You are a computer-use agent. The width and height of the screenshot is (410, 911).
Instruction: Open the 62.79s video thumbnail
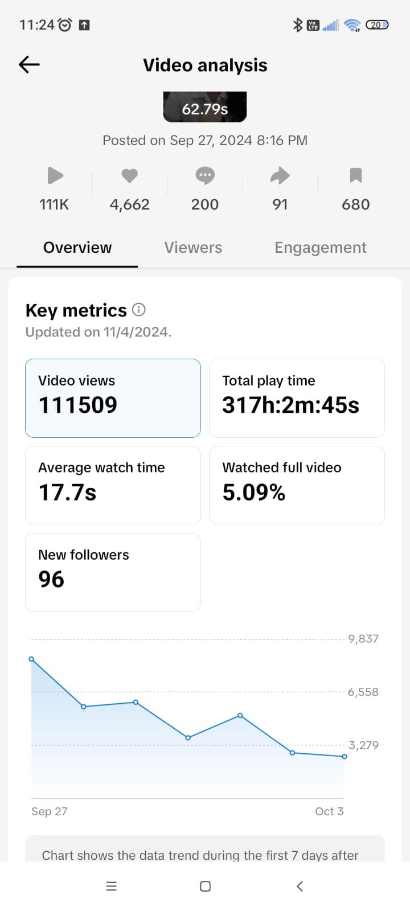pos(205,107)
